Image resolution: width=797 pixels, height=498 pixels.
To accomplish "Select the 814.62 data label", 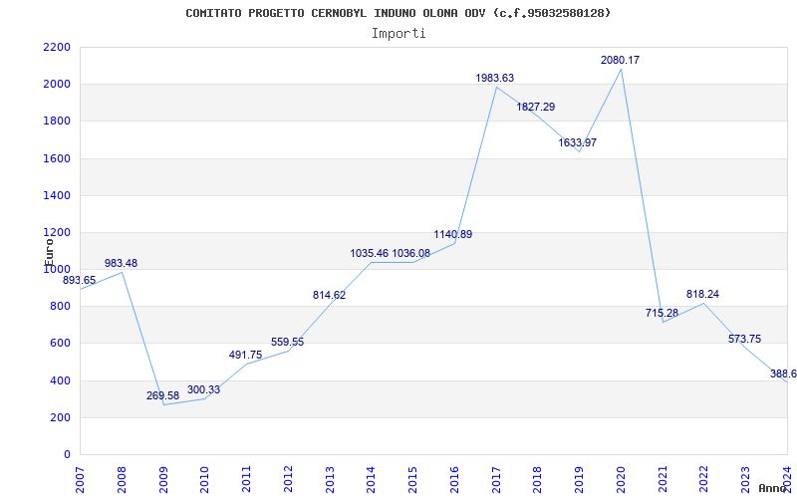I will pos(329,295).
